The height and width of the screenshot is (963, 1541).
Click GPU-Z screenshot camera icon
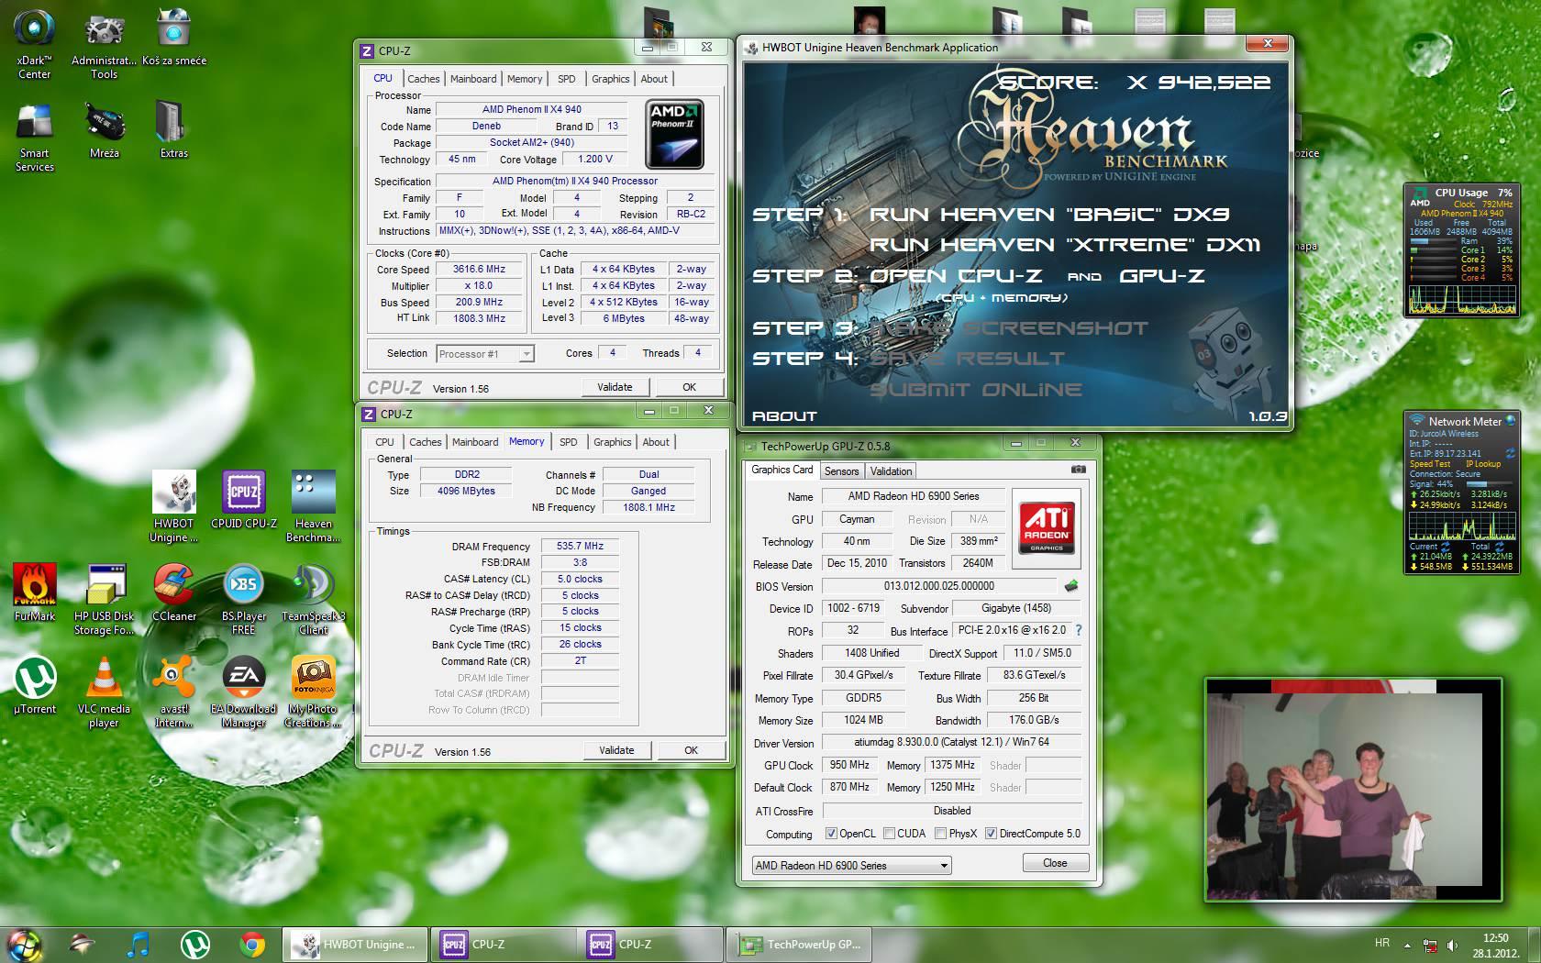(1079, 470)
